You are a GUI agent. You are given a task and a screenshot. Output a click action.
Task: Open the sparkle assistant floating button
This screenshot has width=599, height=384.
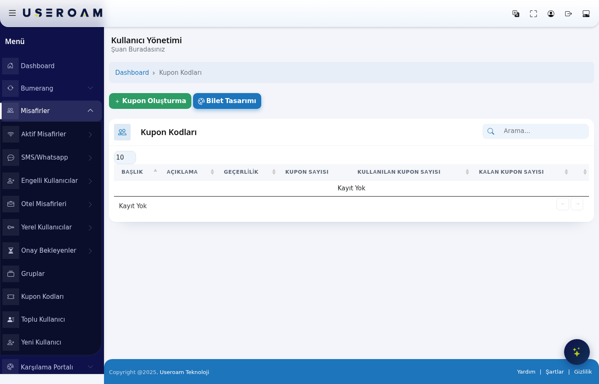click(x=577, y=352)
